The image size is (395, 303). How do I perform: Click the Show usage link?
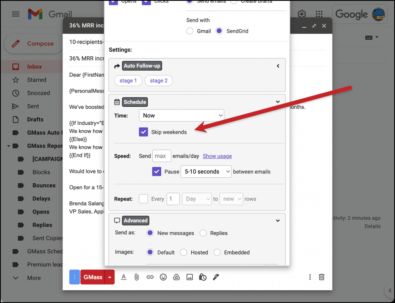[x=217, y=156]
